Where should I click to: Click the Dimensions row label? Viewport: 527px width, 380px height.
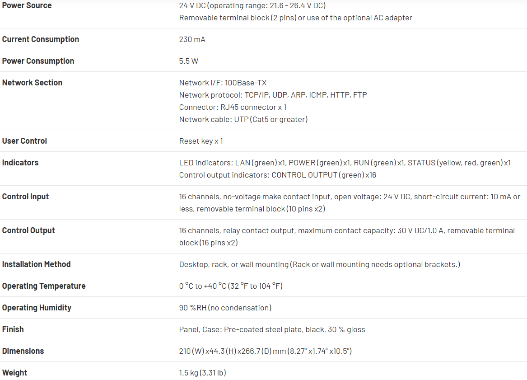23,351
